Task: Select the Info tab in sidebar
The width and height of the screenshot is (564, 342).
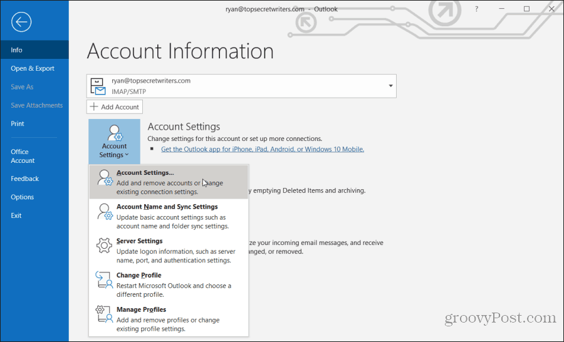Action: point(34,50)
